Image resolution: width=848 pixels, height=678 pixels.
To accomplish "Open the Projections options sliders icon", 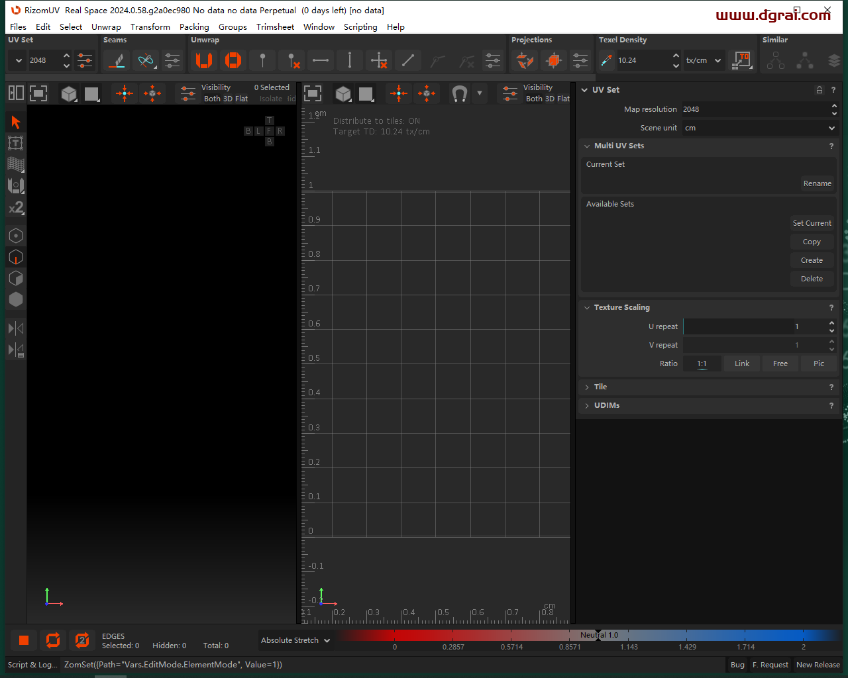I will pyautogui.click(x=580, y=60).
